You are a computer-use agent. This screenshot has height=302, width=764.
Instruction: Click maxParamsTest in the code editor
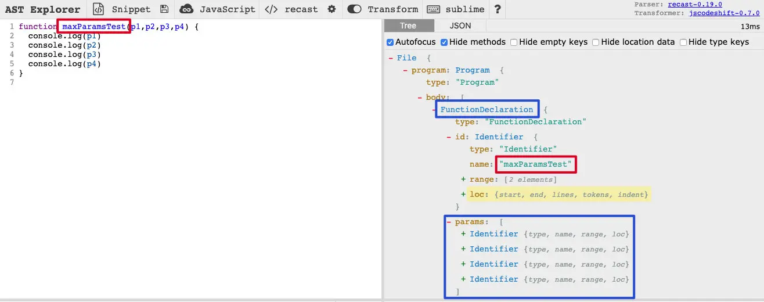click(x=93, y=27)
